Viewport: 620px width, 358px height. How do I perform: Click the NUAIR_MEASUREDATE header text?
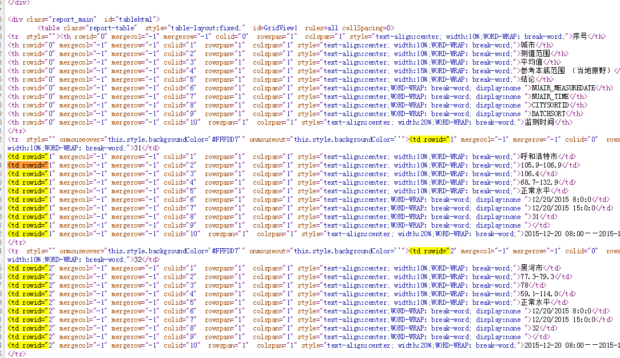click(x=563, y=88)
